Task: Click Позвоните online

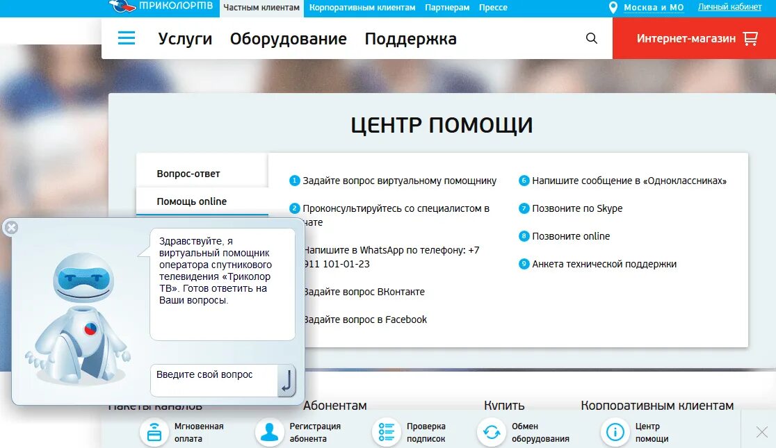Action: [571, 236]
